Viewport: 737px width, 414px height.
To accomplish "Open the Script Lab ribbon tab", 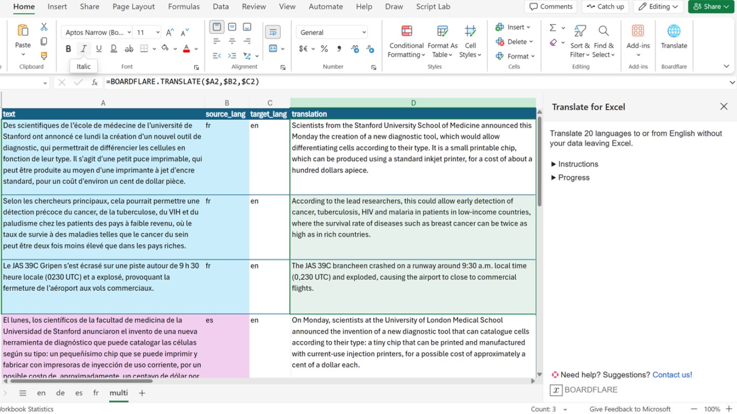I will point(433,6).
